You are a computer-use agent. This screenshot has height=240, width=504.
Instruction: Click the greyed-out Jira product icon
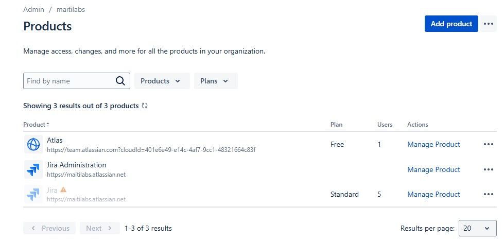coord(33,194)
